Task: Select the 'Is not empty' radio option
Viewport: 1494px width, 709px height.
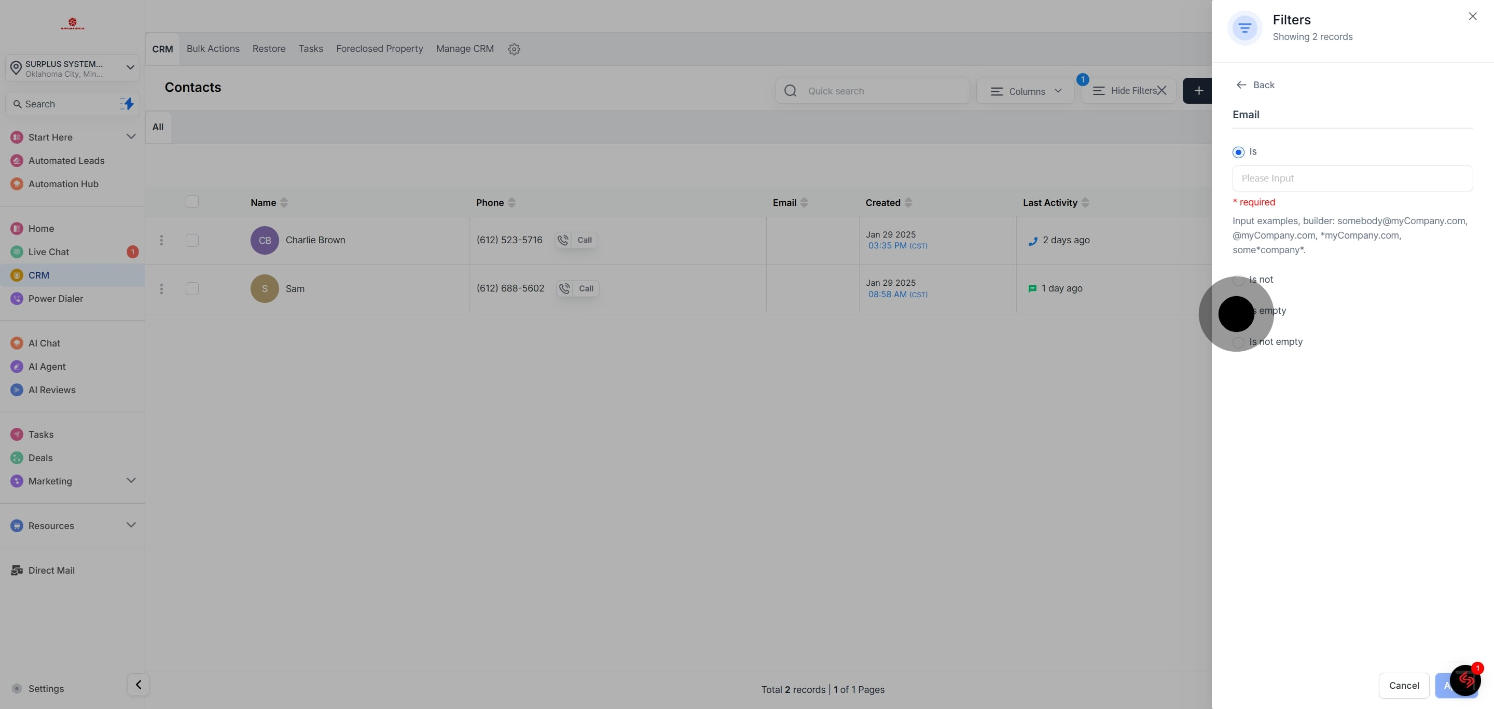Action: point(1238,343)
